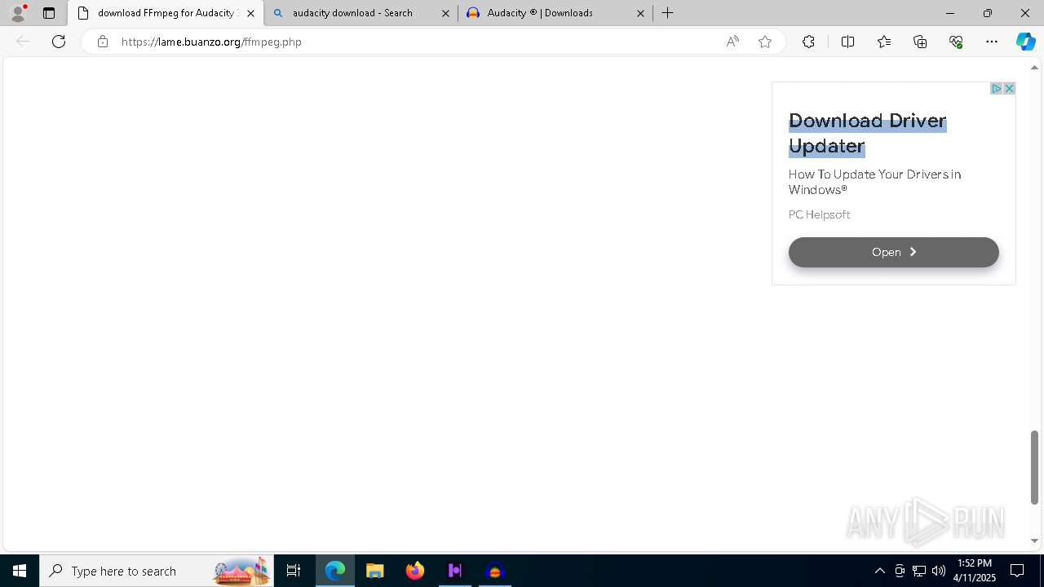Show hidden system tray icons
The width and height of the screenshot is (1044, 587).
[879, 571]
